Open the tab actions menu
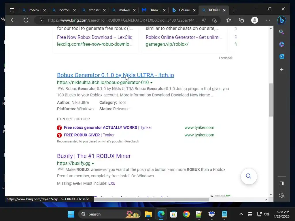The height and width of the screenshot is (221, 295). pyautogui.click(x=12, y=10)
